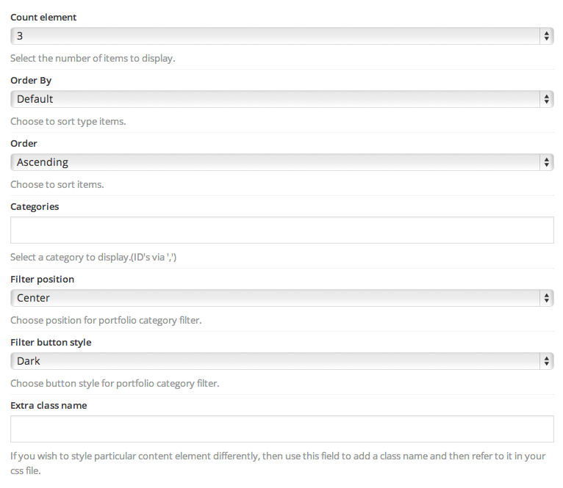Click the "Select a category to display" hint text

(93, 258)
